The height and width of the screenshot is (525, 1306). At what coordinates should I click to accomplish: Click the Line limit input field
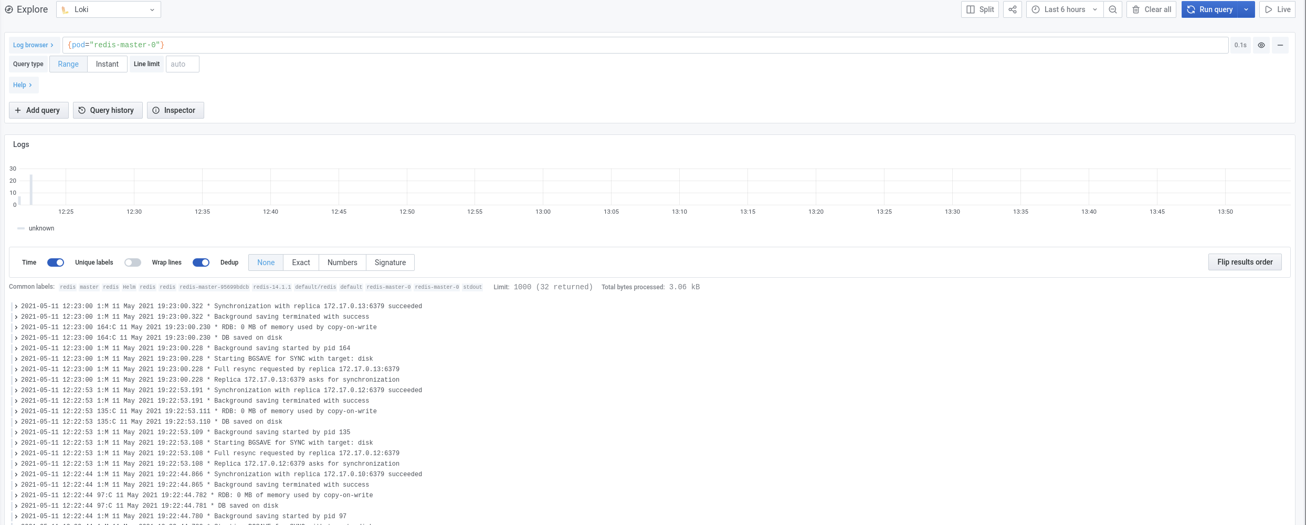tap(182, 64)
